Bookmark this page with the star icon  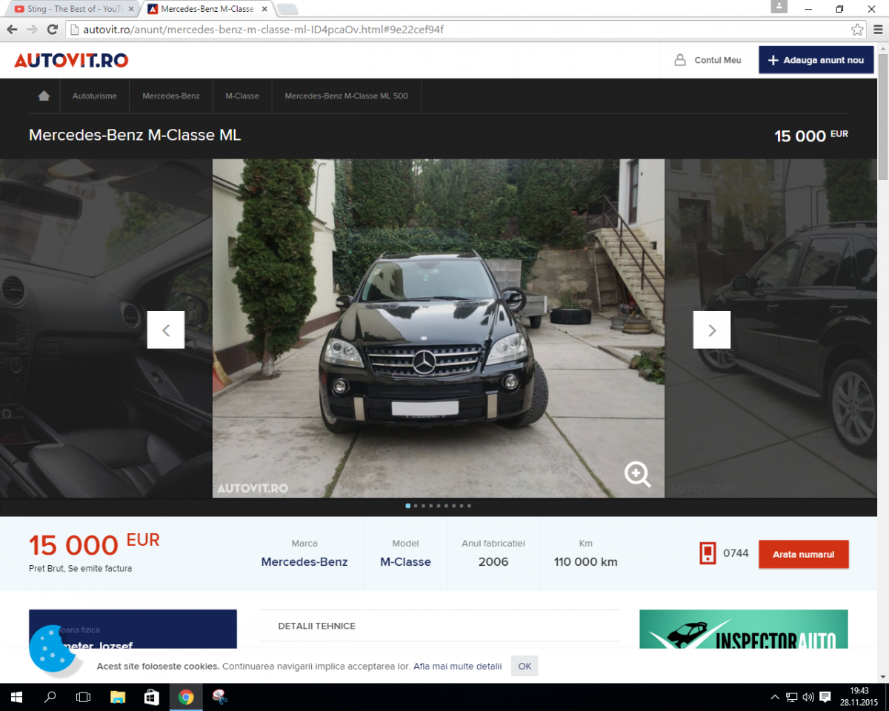pos(857,30)
